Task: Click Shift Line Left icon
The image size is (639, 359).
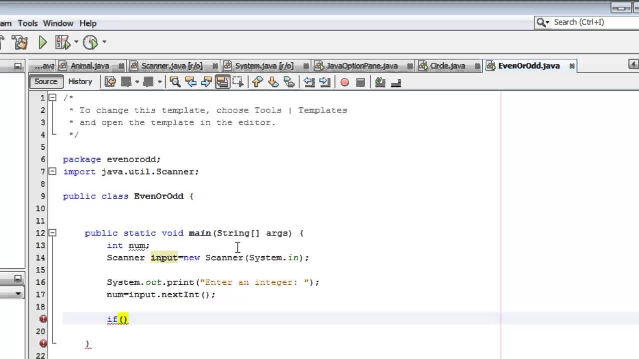Action: click(309, 82)
